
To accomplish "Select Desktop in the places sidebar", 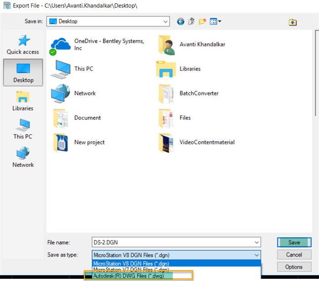I will pyautogui.click(x=23, y=72).
